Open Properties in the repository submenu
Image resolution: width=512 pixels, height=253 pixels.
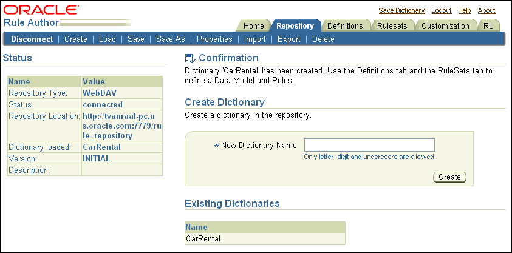pyautogui.click(x=214, y=39)
